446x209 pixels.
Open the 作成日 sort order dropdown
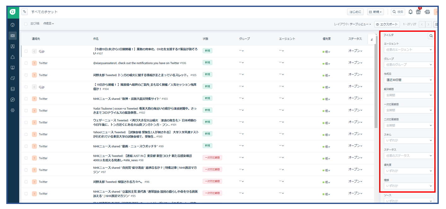coord(49,24)
